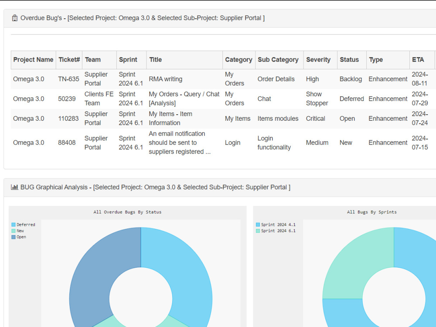Image resolution: width=436 pixels, height=327 pixels.
Task: Select ticket number TN-635
Action: [69, 79]
